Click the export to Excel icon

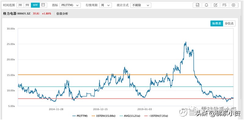(197, 5)
